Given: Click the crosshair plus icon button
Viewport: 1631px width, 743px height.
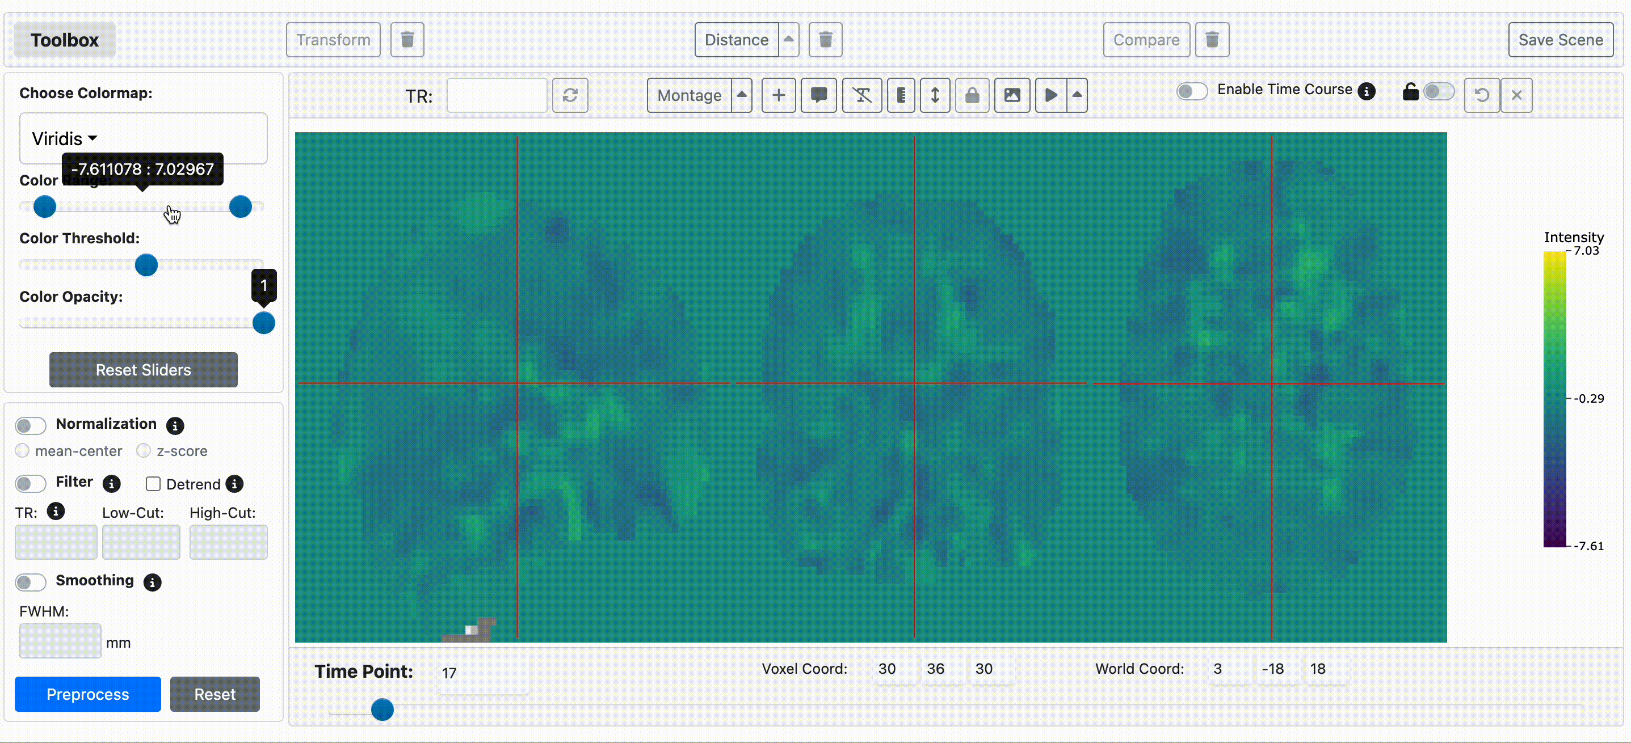Looking at the screenshot, I should tap(778, 95).
